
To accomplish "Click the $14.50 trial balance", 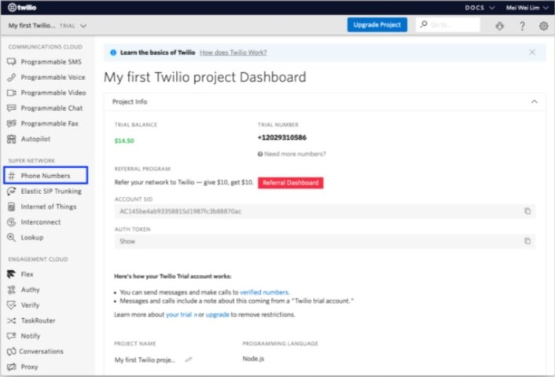I will pos(124,141).
